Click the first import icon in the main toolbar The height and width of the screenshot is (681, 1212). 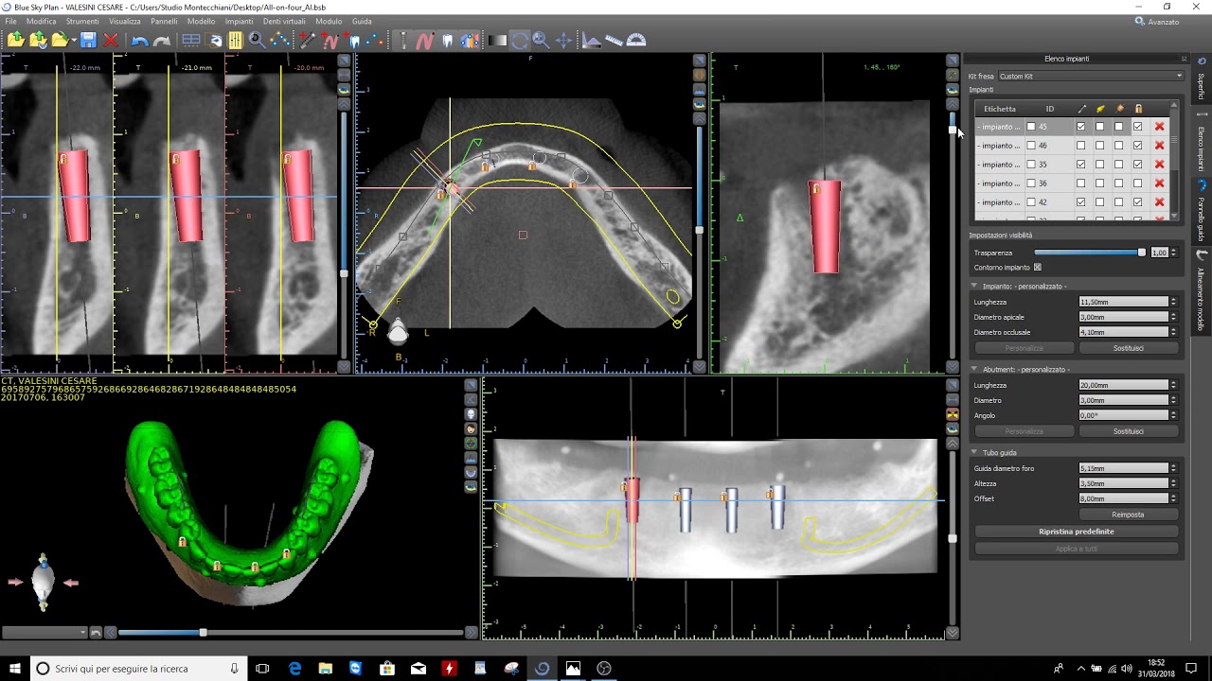[x=16, y=41]
